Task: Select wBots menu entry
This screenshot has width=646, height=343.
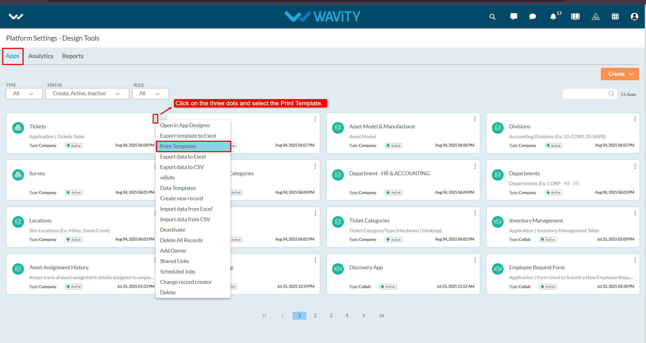Action: point(193,178)
